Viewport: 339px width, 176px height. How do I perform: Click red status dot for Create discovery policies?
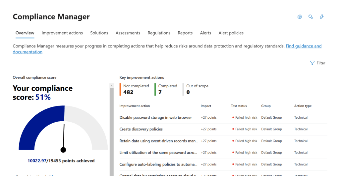tap(233, 129)
